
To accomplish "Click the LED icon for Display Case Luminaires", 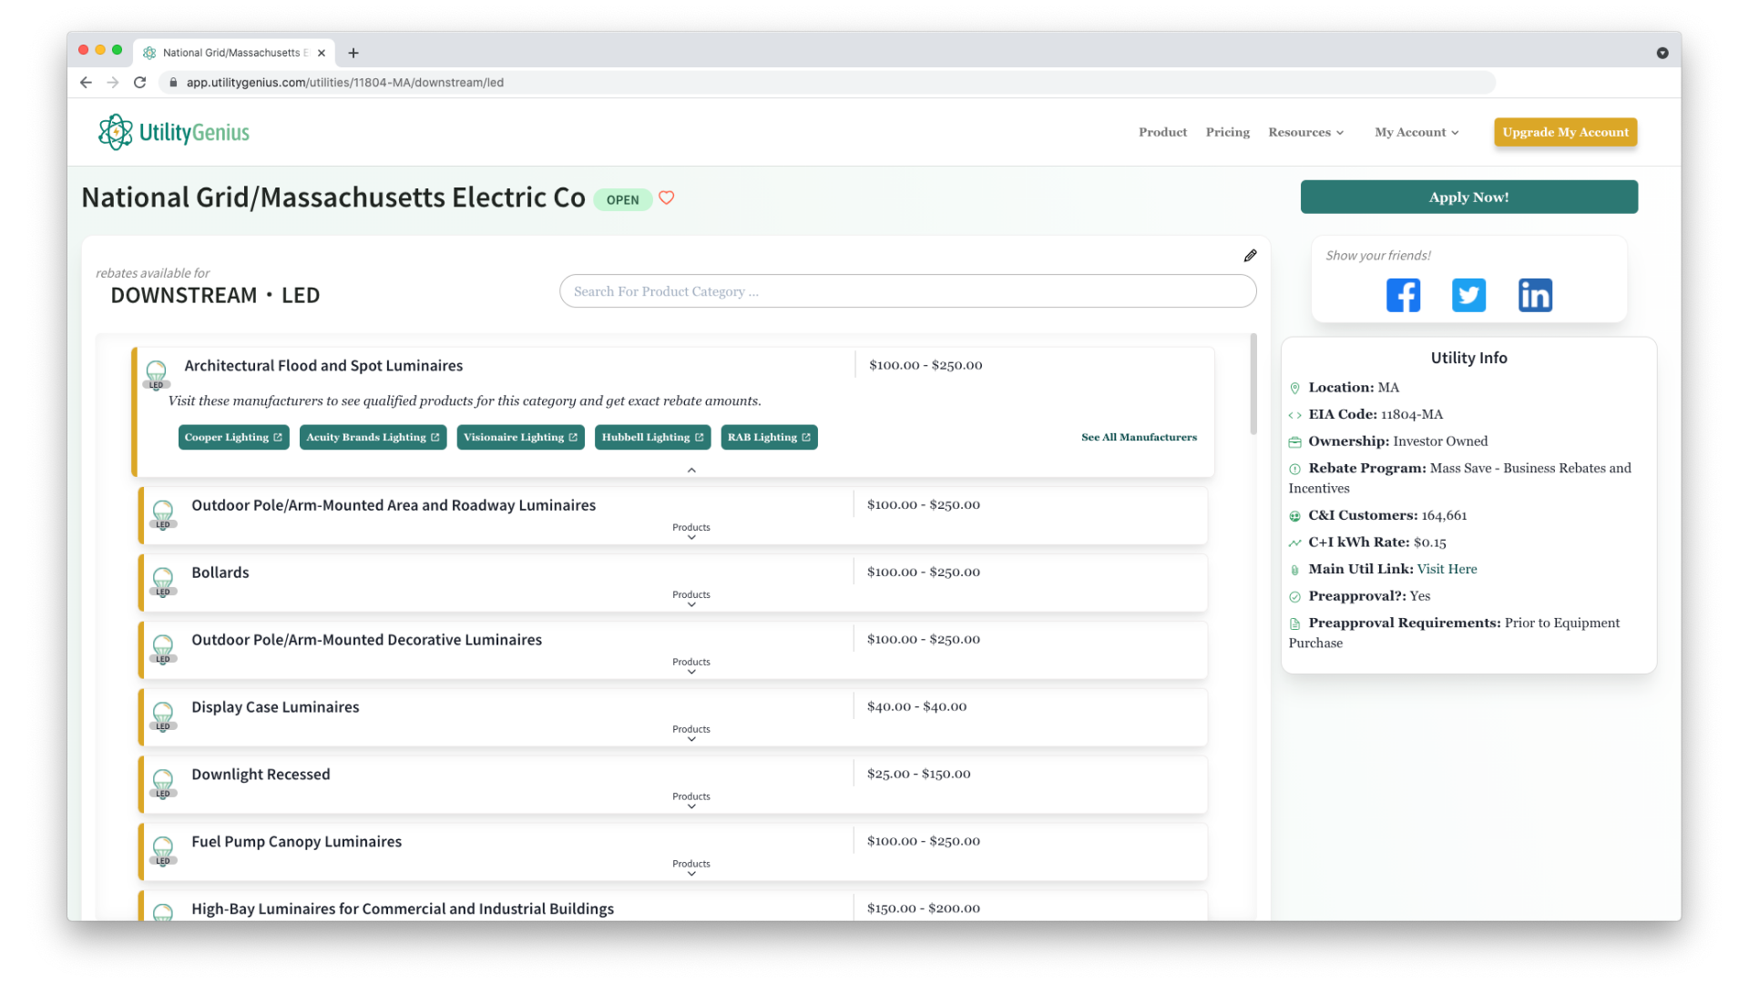I will click(163, 715).
